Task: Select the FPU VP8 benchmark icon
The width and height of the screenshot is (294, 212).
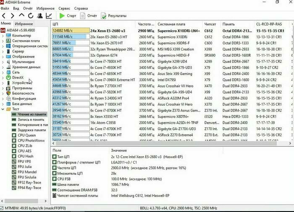Action: [x=14, y=161]
